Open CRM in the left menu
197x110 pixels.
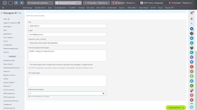(x=5, y=19)
